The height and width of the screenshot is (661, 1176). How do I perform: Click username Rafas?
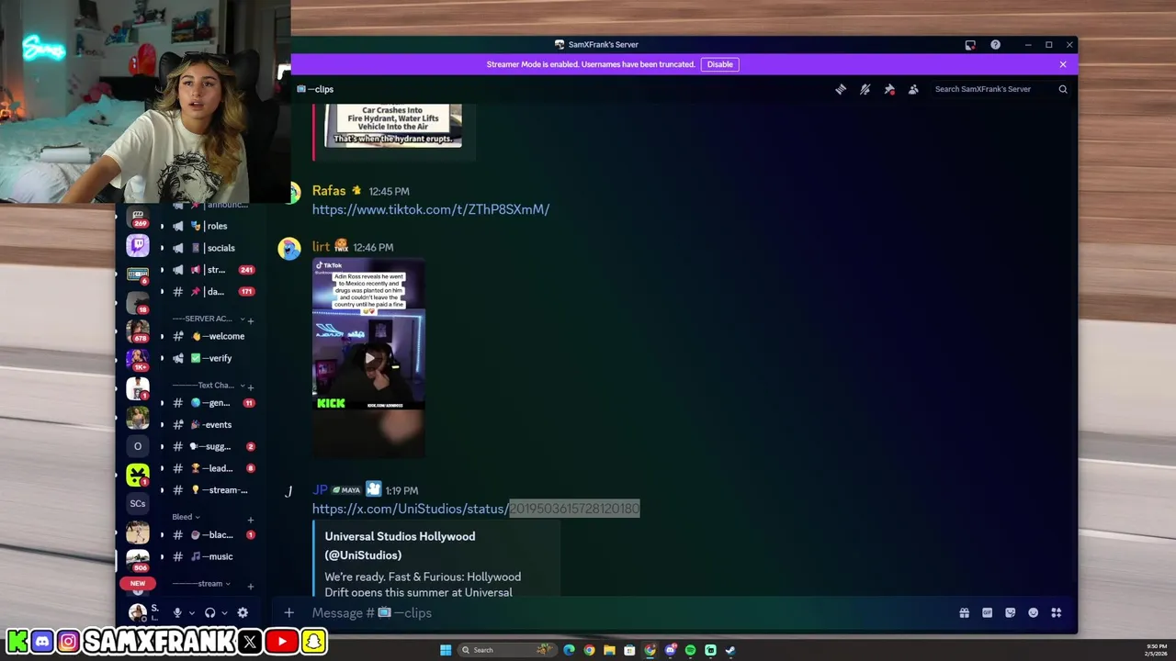pos(329,191)
